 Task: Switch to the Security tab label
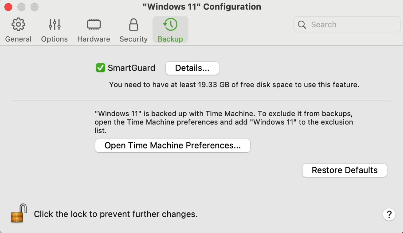[x=133, y=39]
